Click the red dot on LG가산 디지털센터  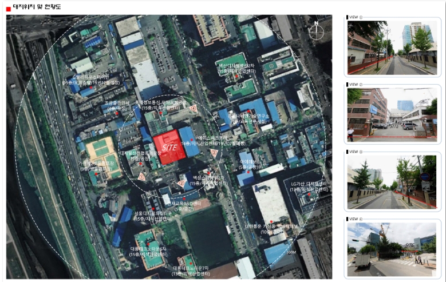[310, 195]
